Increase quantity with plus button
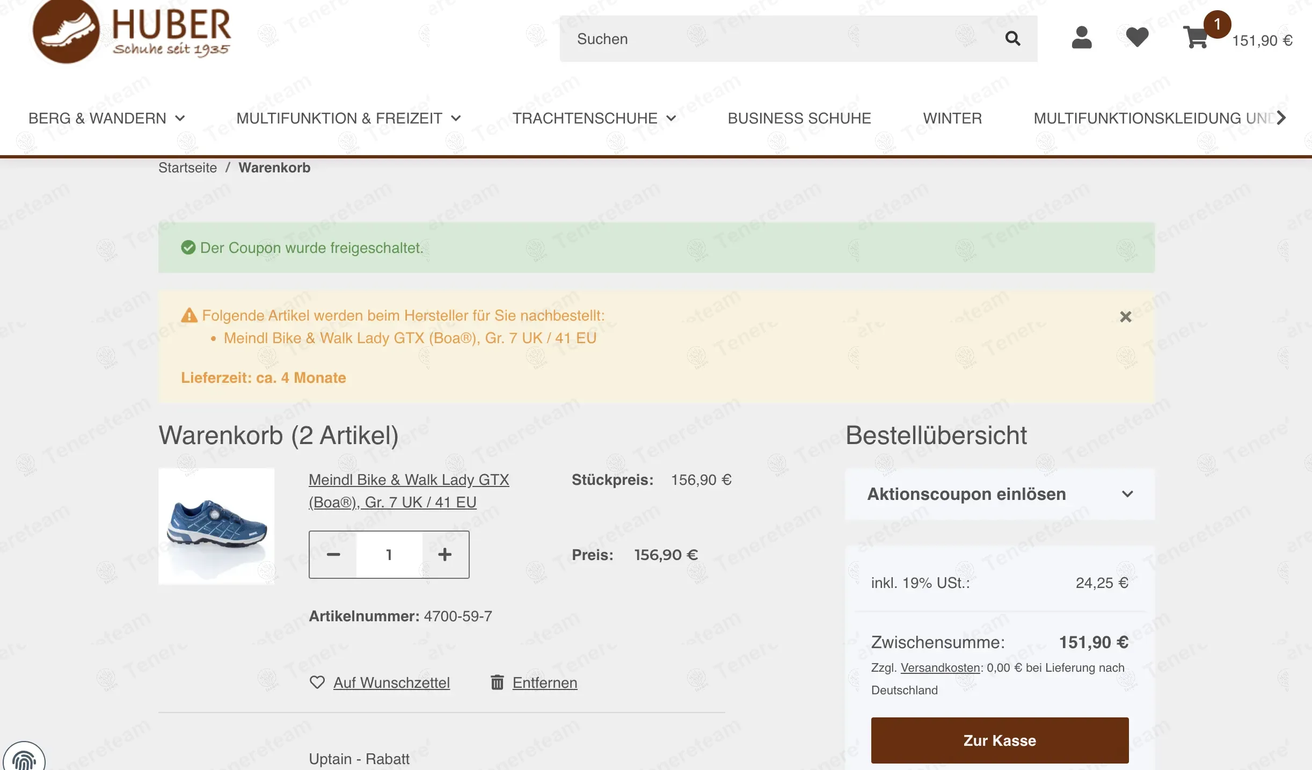 click(x=445, y=555)
